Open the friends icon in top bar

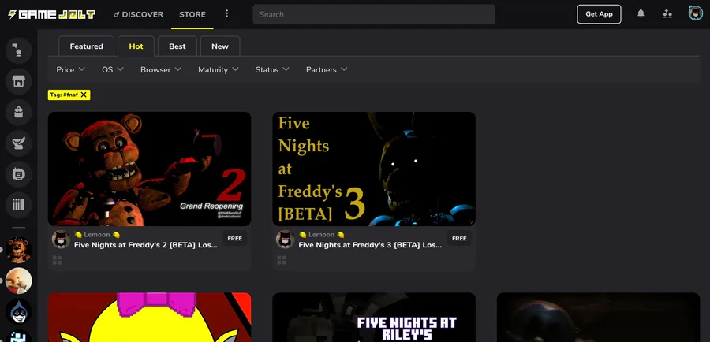pyautogui.click(x=667, y=14)
